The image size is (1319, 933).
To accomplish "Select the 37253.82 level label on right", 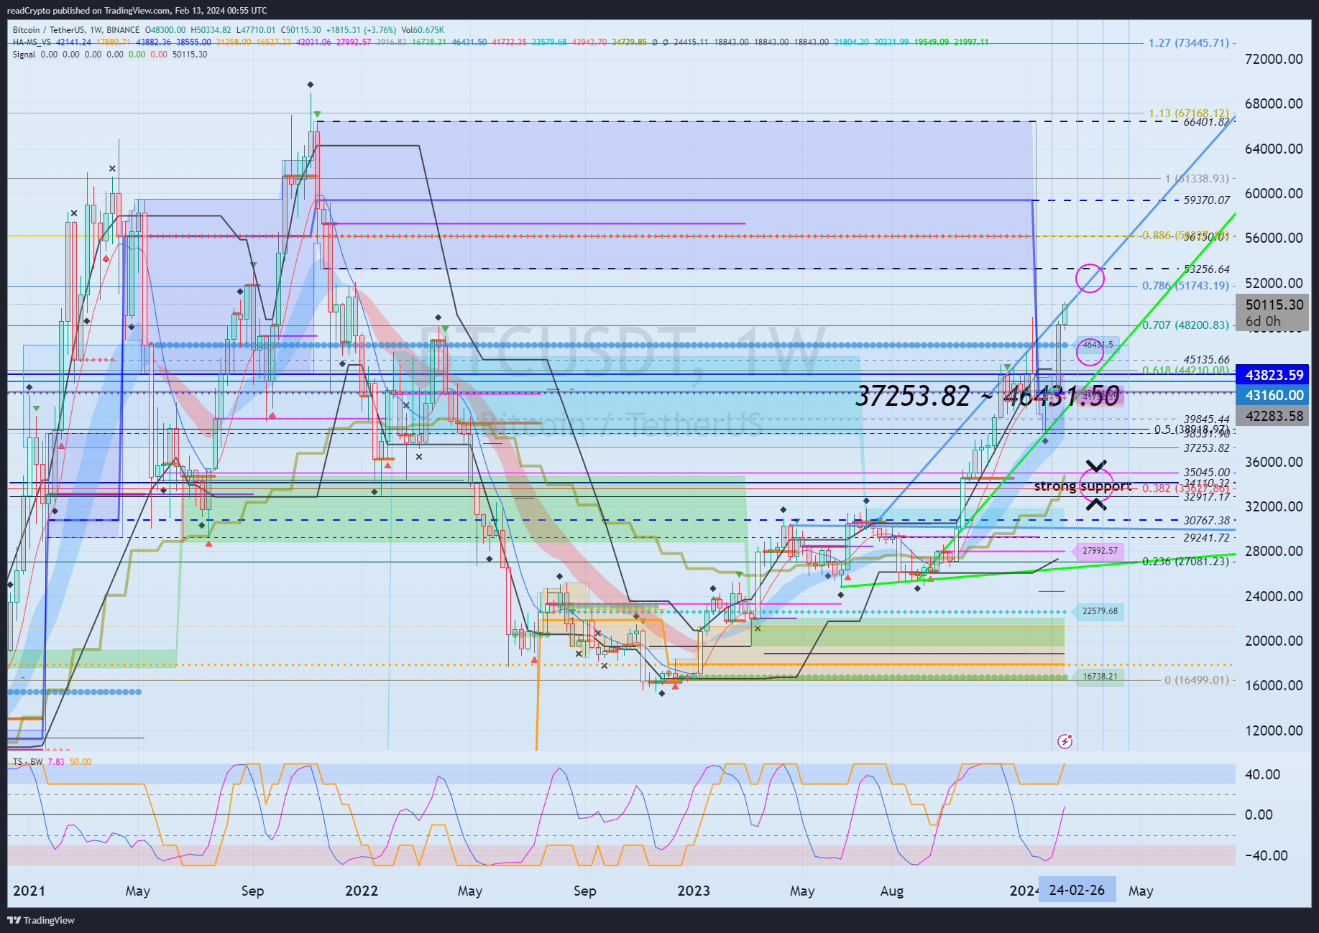I will click(x=1207, y=448).
